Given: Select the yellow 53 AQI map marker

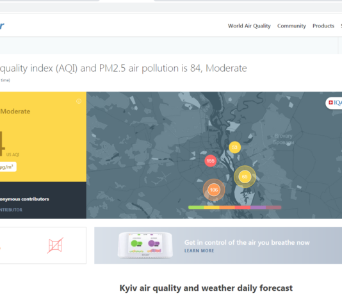Looking at the screenshot, I should point(234,147).
